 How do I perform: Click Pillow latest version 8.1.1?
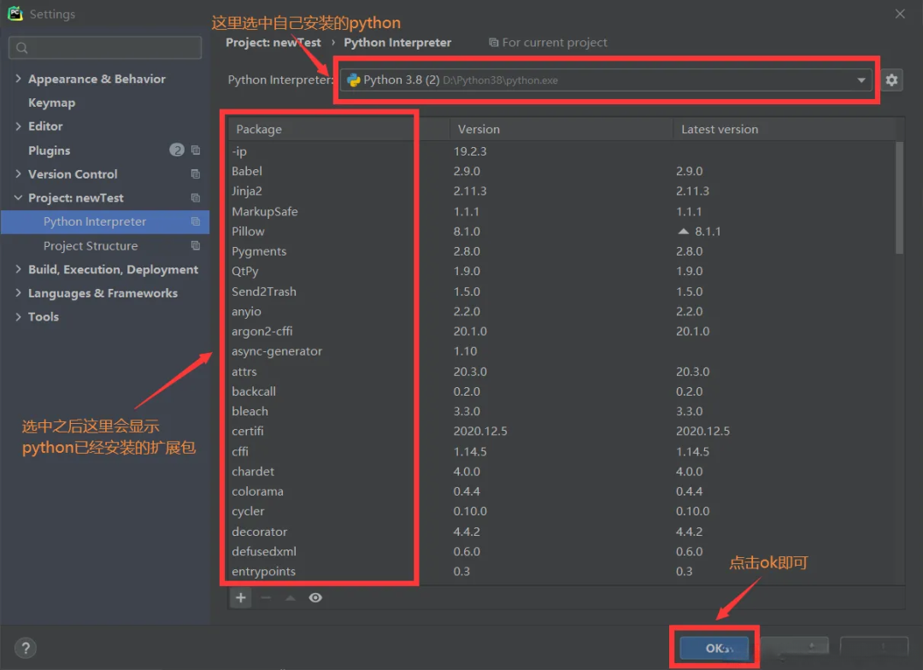708,232
